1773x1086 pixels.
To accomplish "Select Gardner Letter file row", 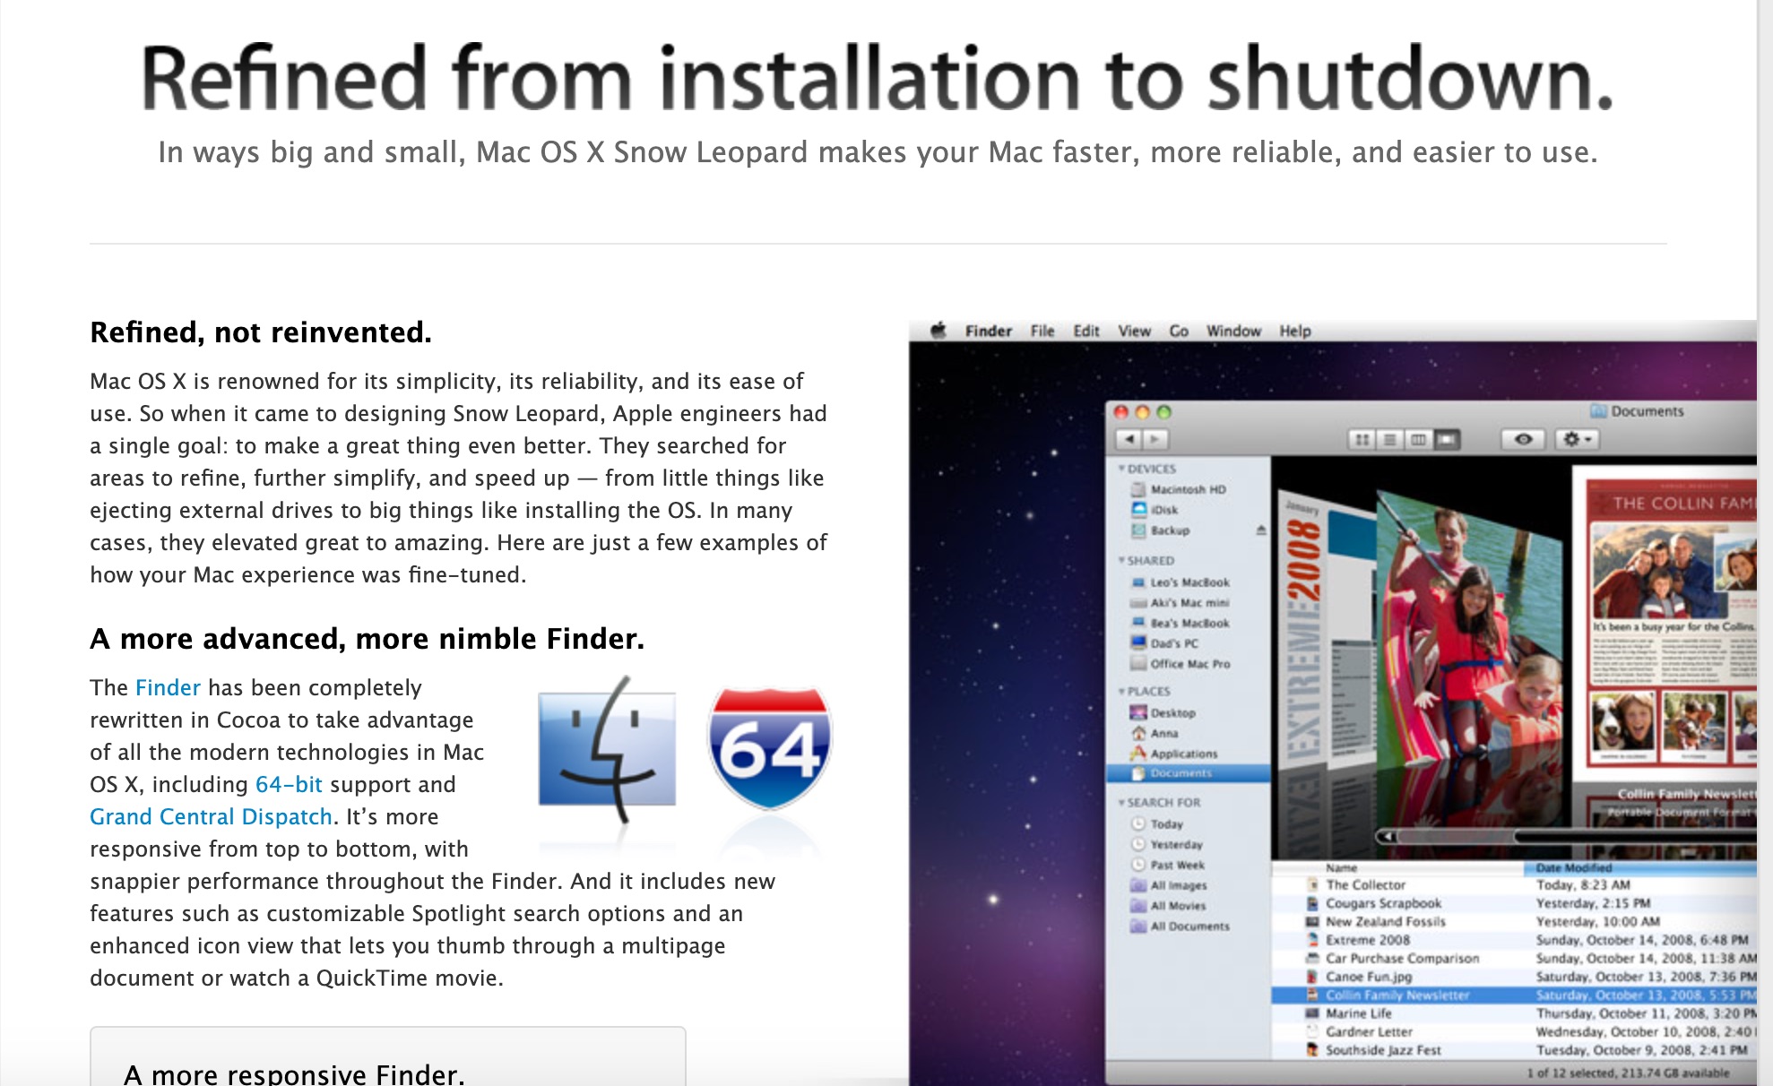I will pyautogui.click(x=1514, y=1031).
